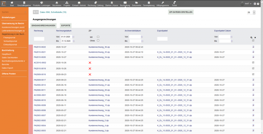263x134 pixels.
Task: Sort by the Exportpaket Datum column header
Action: pyautogui.click(x=223, y=31)
